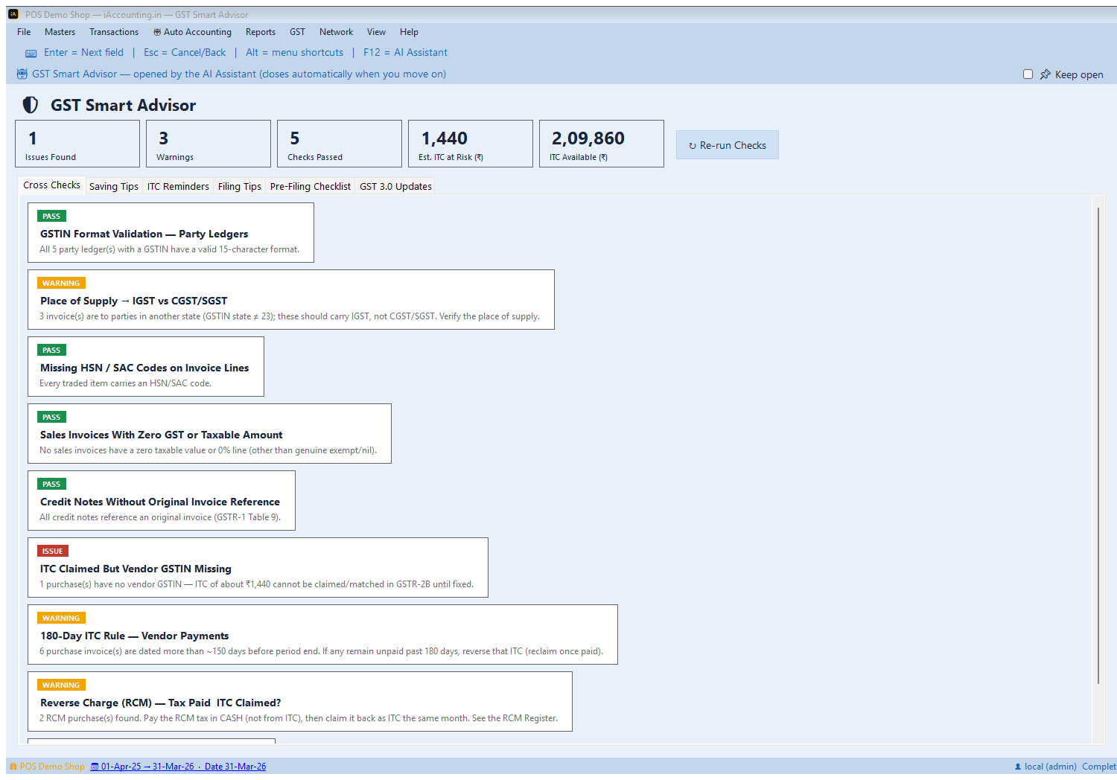Click the Date 31-Mar-26 link
Image resolution: width=1117 pixels, height=780 pixels.
235,767
